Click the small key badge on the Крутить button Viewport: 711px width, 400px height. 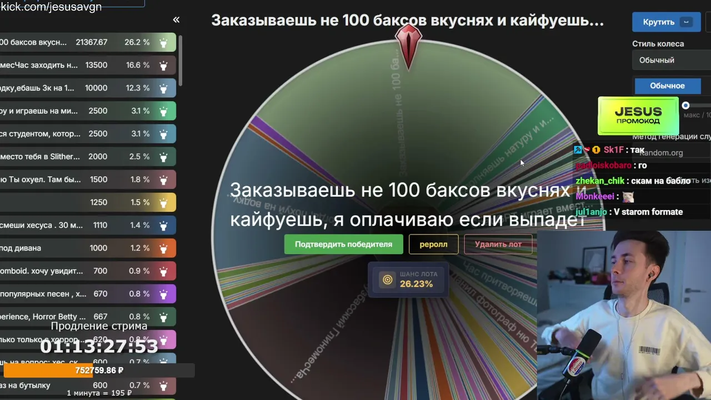coord(686,22)
